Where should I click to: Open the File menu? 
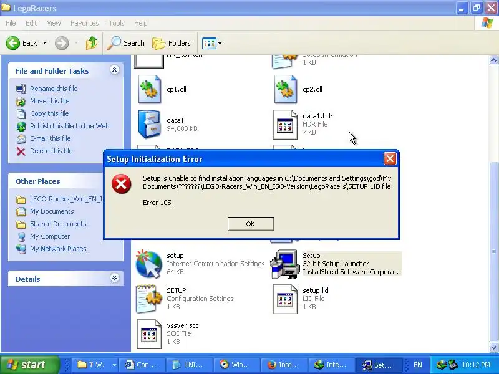point(11,23)
